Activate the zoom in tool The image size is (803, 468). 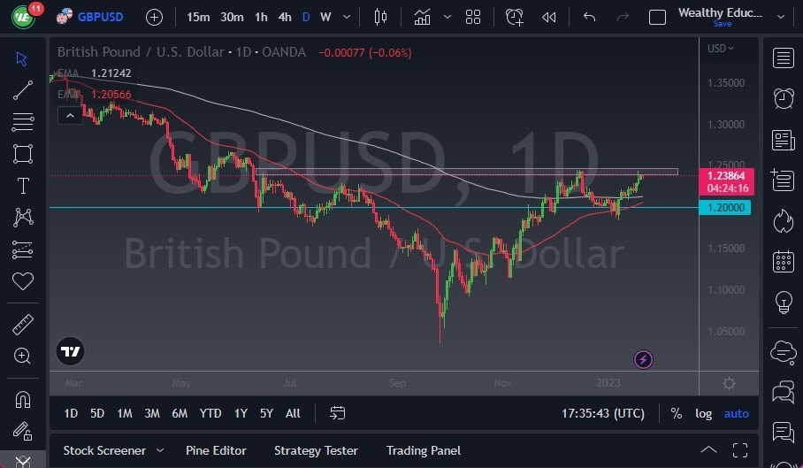[22, 356]
